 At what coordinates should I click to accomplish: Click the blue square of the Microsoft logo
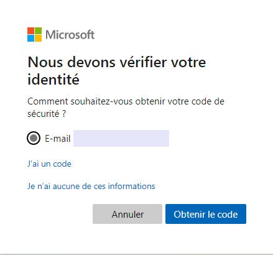coord(30,38)
